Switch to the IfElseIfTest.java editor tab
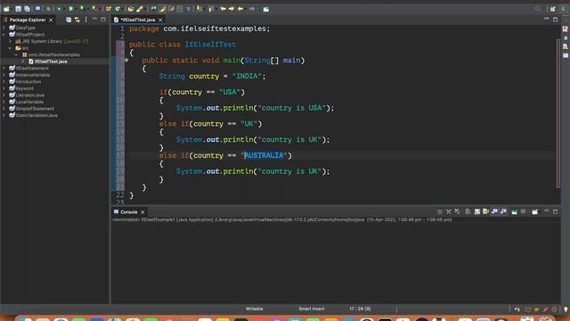 (138, 20)
